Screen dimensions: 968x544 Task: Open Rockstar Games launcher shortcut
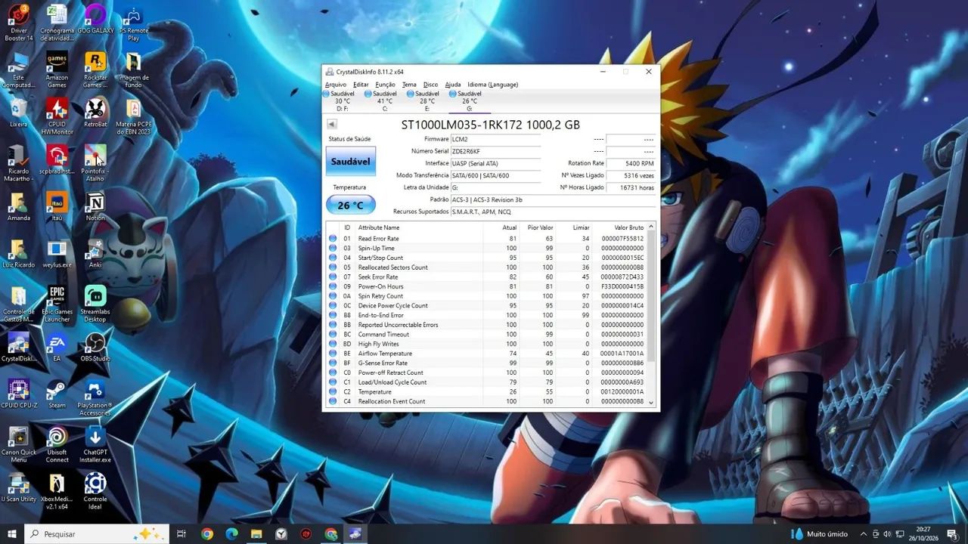pyautogui.click(x=95, y=70)
